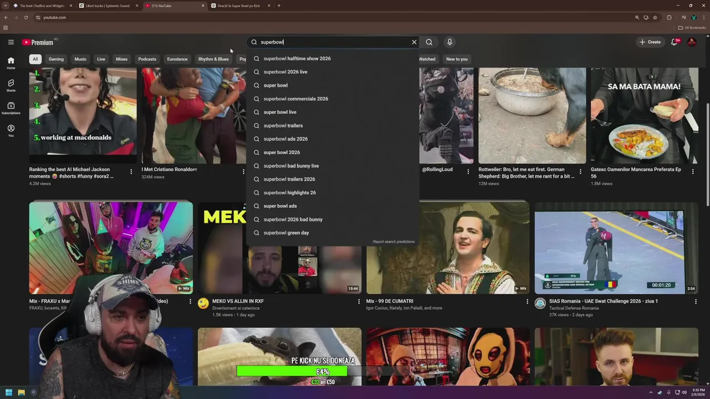Viewport: 710px width, 399px height.
Task: Open options for SIAS Romania video
Action: 696,302
